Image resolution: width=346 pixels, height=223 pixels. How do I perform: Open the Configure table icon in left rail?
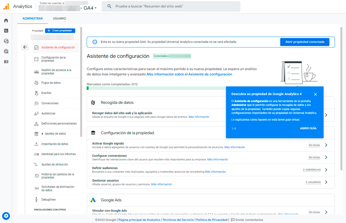click(6, 62)
